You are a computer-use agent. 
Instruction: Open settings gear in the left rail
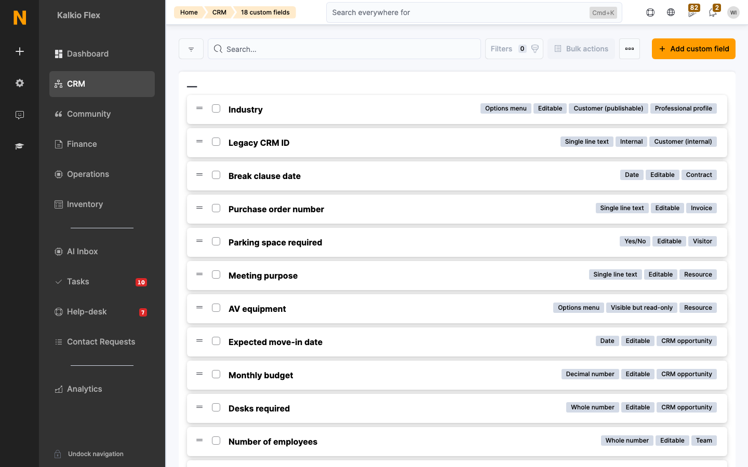tap(20, 83)
